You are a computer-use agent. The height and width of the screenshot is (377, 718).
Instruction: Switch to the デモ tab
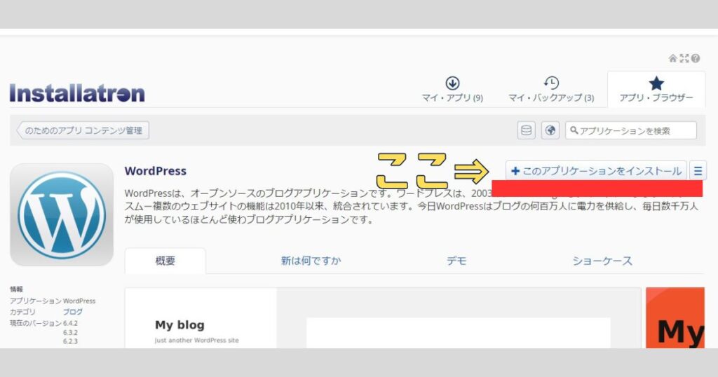tap(456, 261)
